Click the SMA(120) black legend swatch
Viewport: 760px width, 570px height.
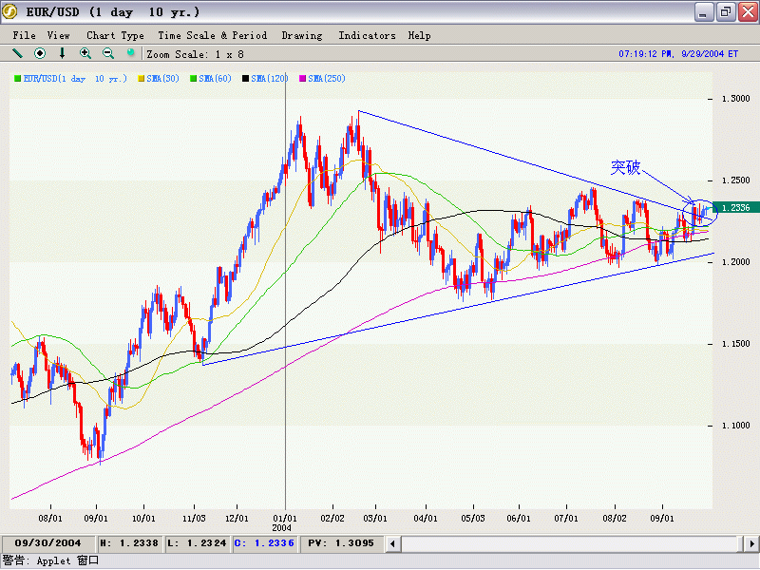246,79
